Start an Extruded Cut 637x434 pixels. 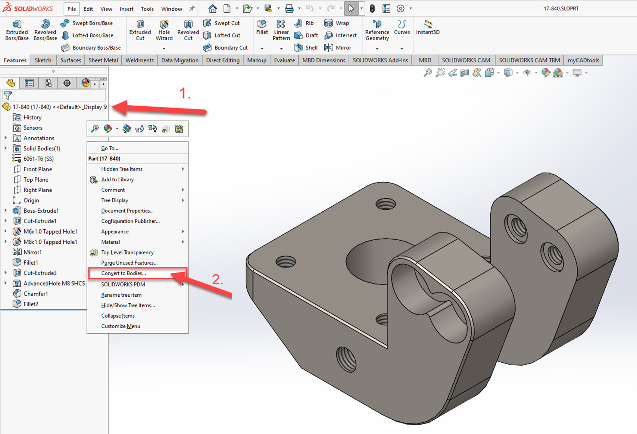(140, 31)
